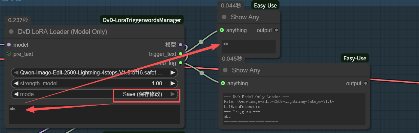Image resolution: width=419 pixels, height=133 pixels.
Task: Click the reroute dot on upper link
Action: click(x=201, y=42)
